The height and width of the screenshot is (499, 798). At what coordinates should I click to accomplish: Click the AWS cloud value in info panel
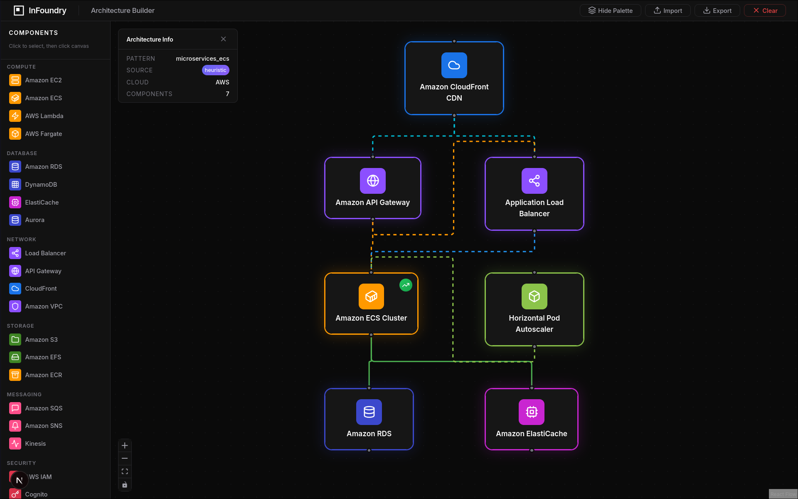coord(222,82)
